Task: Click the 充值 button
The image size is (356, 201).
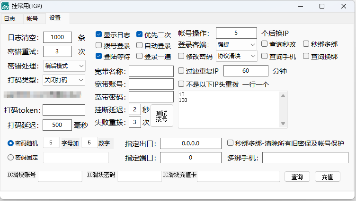Action: [327, 177]
